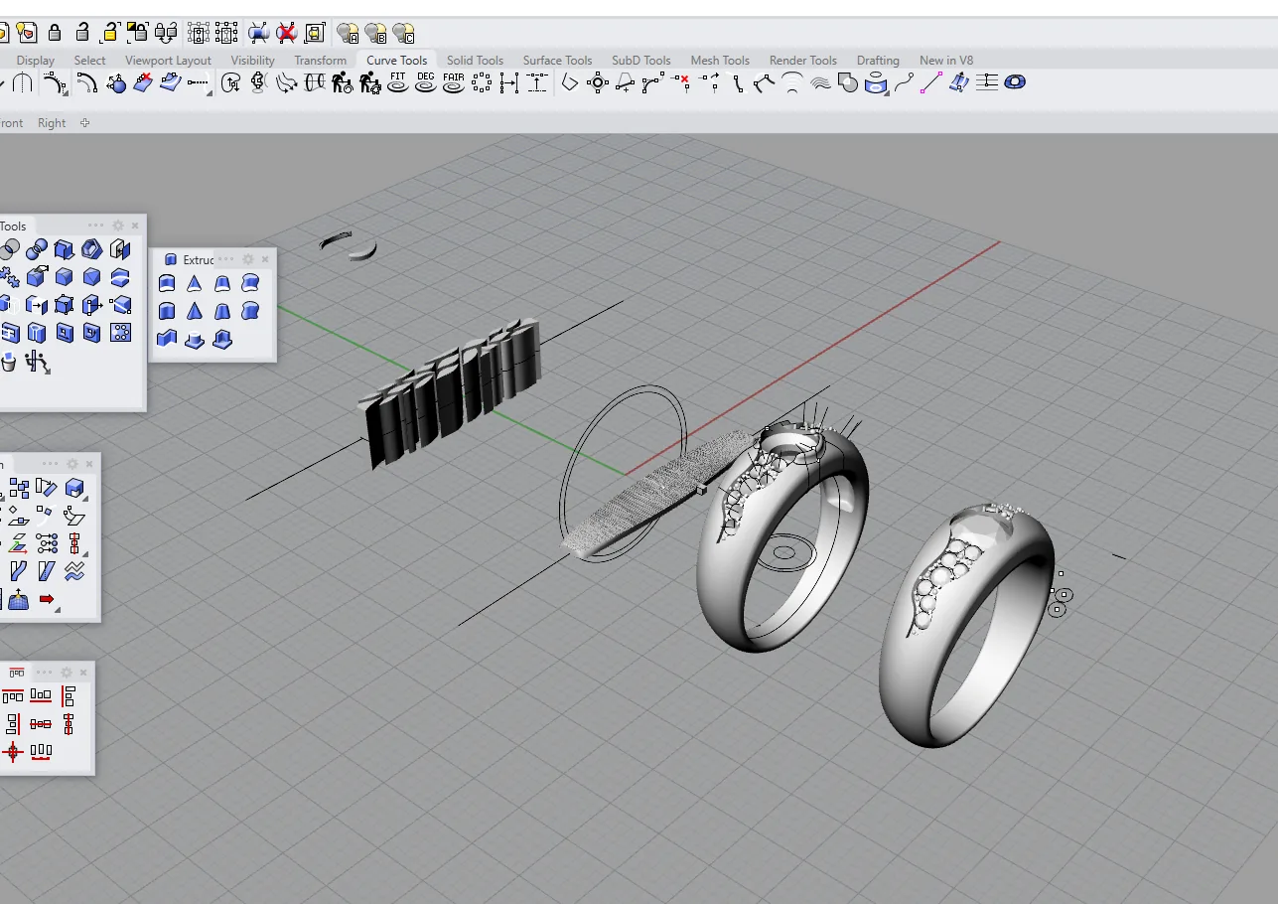Click the FIT curve tool icon
The image size is (1278, 904).
(397, 82)
